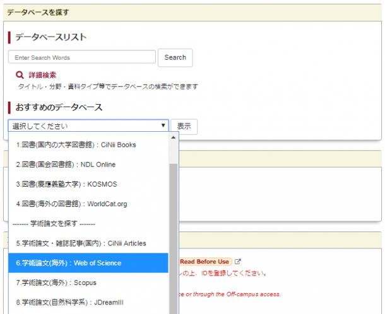Image resolution: width=385 pixels, height=314 pixels.
Task: Open the Read Before Use link
Action: 204,262
